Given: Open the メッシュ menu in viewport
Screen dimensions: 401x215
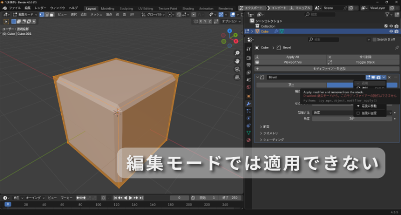Looking at the screenshot, I should click(x=96, y=14).
